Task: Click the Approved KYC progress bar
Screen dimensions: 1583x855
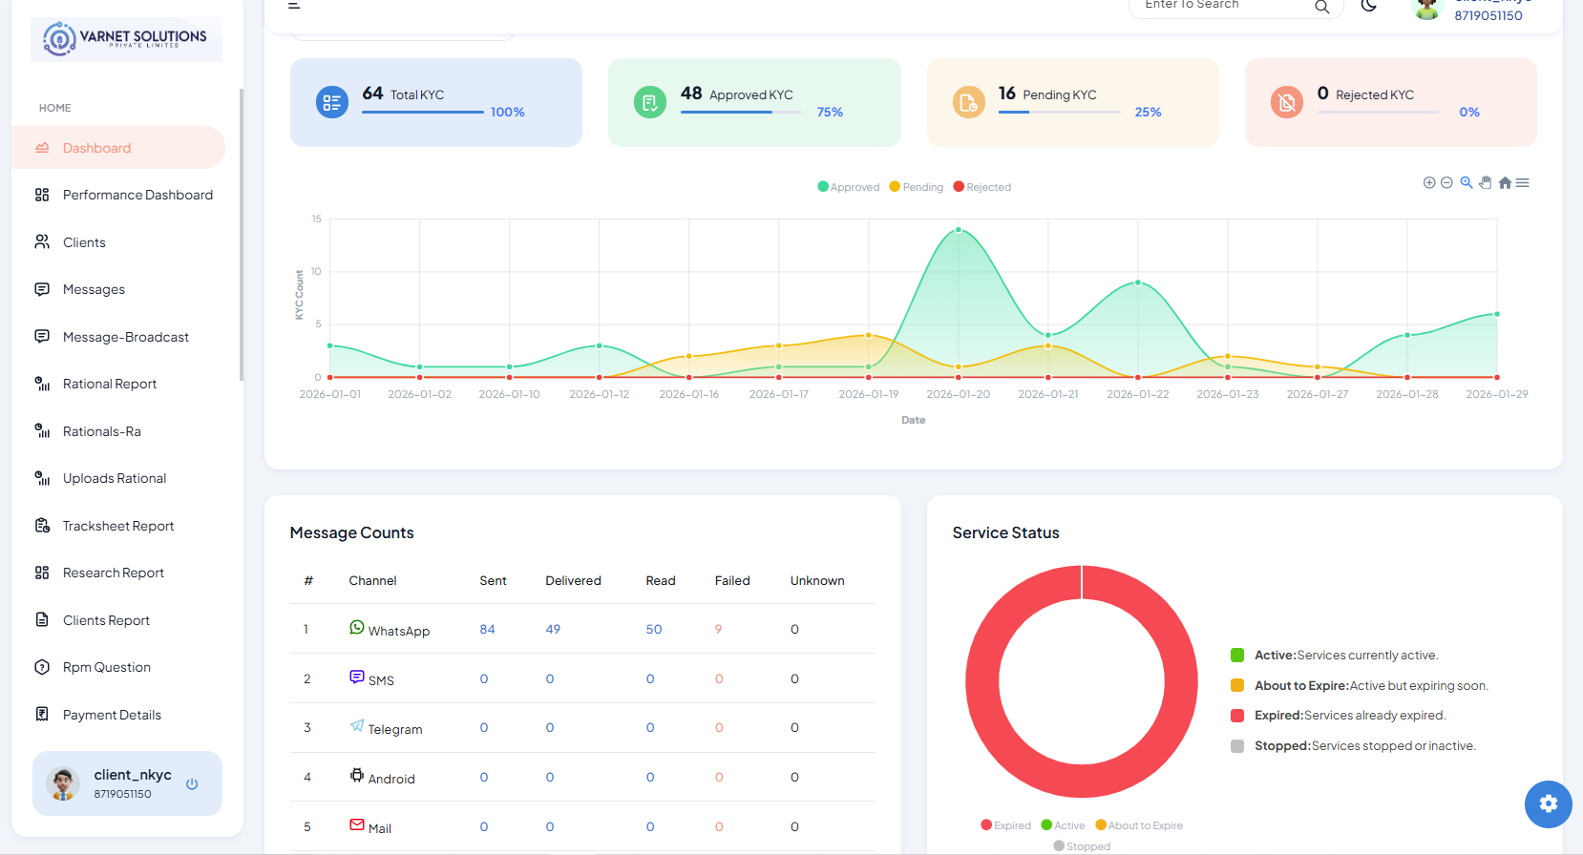Action: (x=741, y=112)
